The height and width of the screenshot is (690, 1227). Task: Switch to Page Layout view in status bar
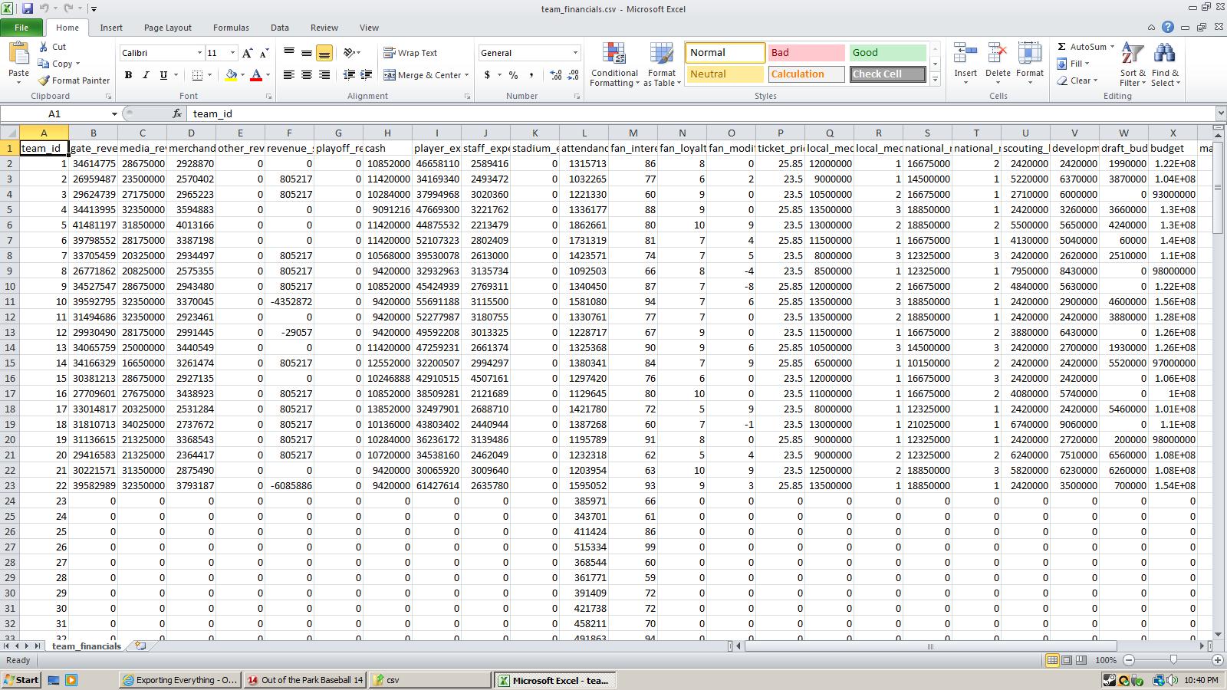[1067, 660]
